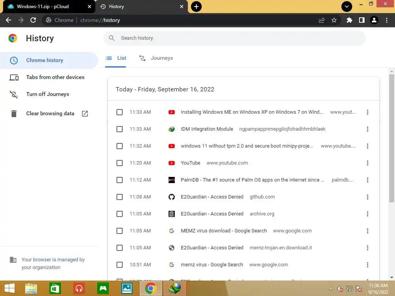Open actions menu for memz-trojan.en.download.it entry
Image resolution: width=395 pixels, height=296 pixels.
click(368, 248)
